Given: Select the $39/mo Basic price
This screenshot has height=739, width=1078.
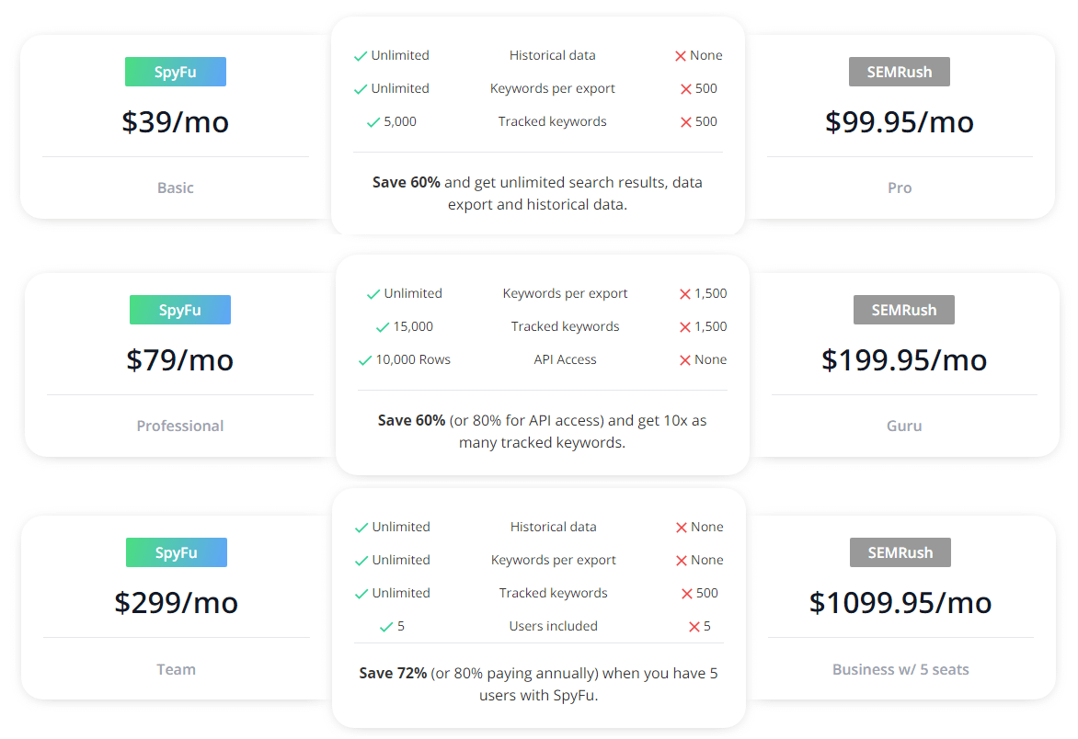Looking at the screenshot, I should pyautogui.click(x=176, y=121).
